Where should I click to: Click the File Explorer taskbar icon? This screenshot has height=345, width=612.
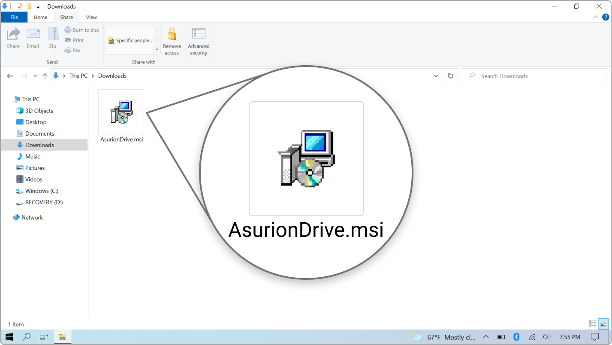(x=62, y=337)
